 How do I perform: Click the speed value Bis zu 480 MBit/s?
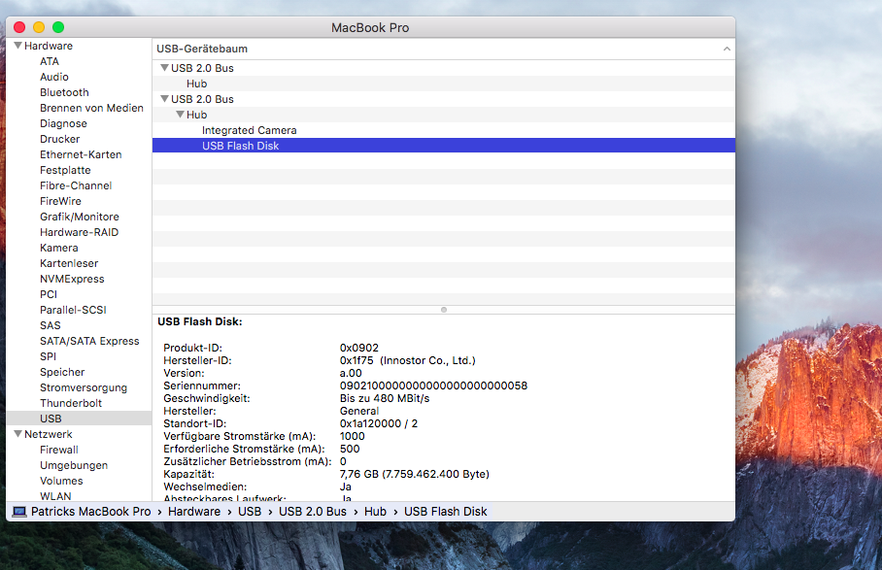pos(385,398)
